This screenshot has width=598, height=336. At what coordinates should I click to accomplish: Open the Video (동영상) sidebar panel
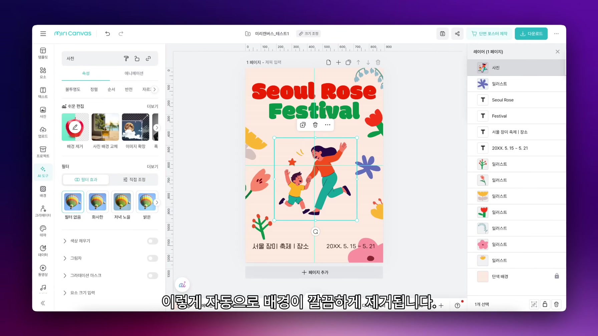(x=43, y=271)
